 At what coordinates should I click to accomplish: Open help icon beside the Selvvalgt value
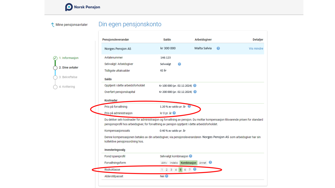[179, 64]
